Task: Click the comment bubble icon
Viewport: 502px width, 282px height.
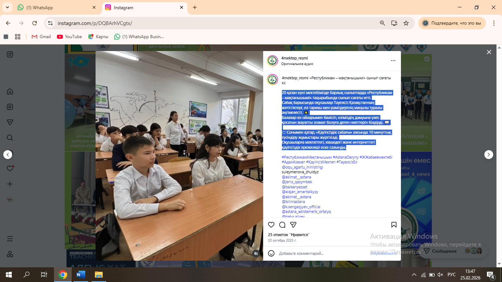Action: coord(282,225)
